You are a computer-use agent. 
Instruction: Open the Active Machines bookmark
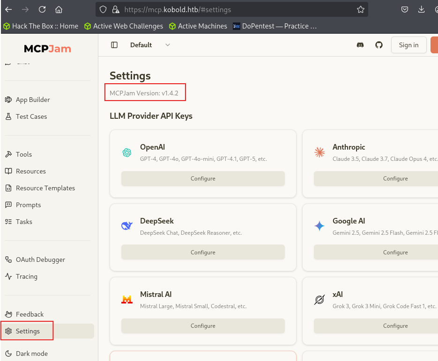tap(198, 26)
